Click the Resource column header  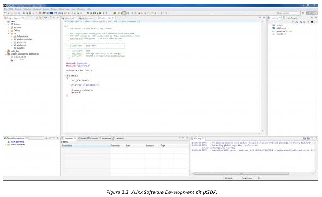tap(117, 145)
